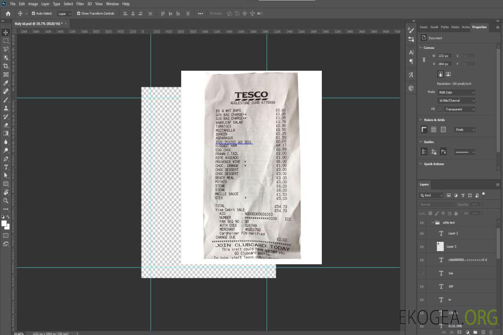
Task: Show the hidden '1aa' text layer
Action: [422, 273]
